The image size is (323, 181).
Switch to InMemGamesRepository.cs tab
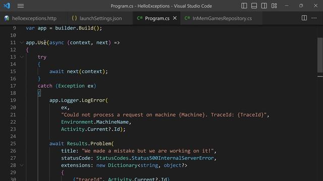222,18
